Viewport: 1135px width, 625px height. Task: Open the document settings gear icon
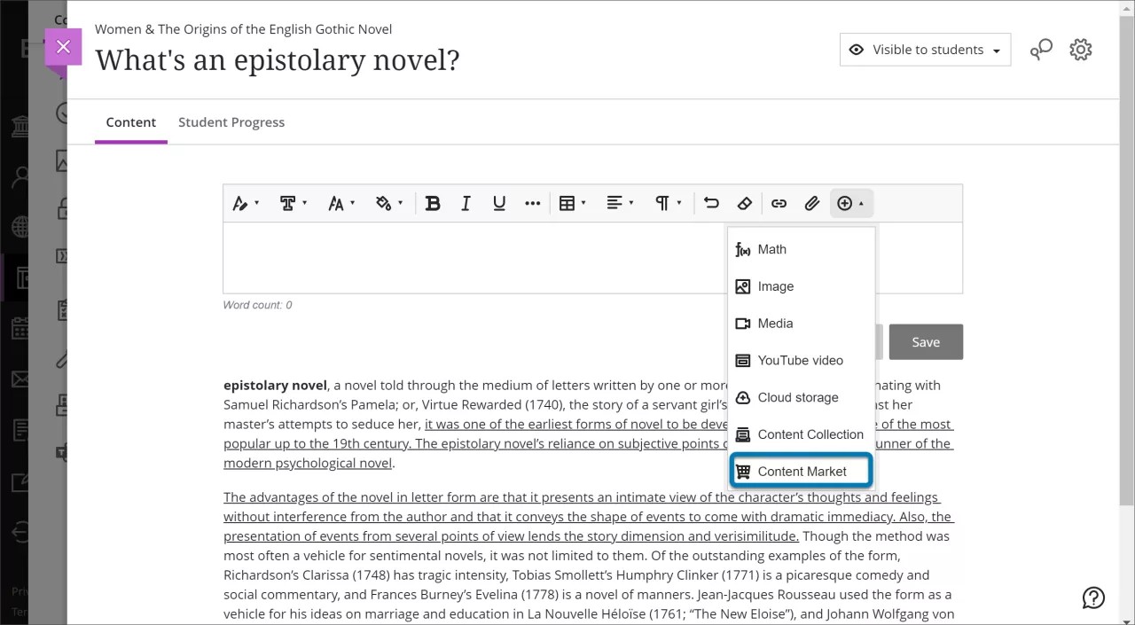[1080, 49]
